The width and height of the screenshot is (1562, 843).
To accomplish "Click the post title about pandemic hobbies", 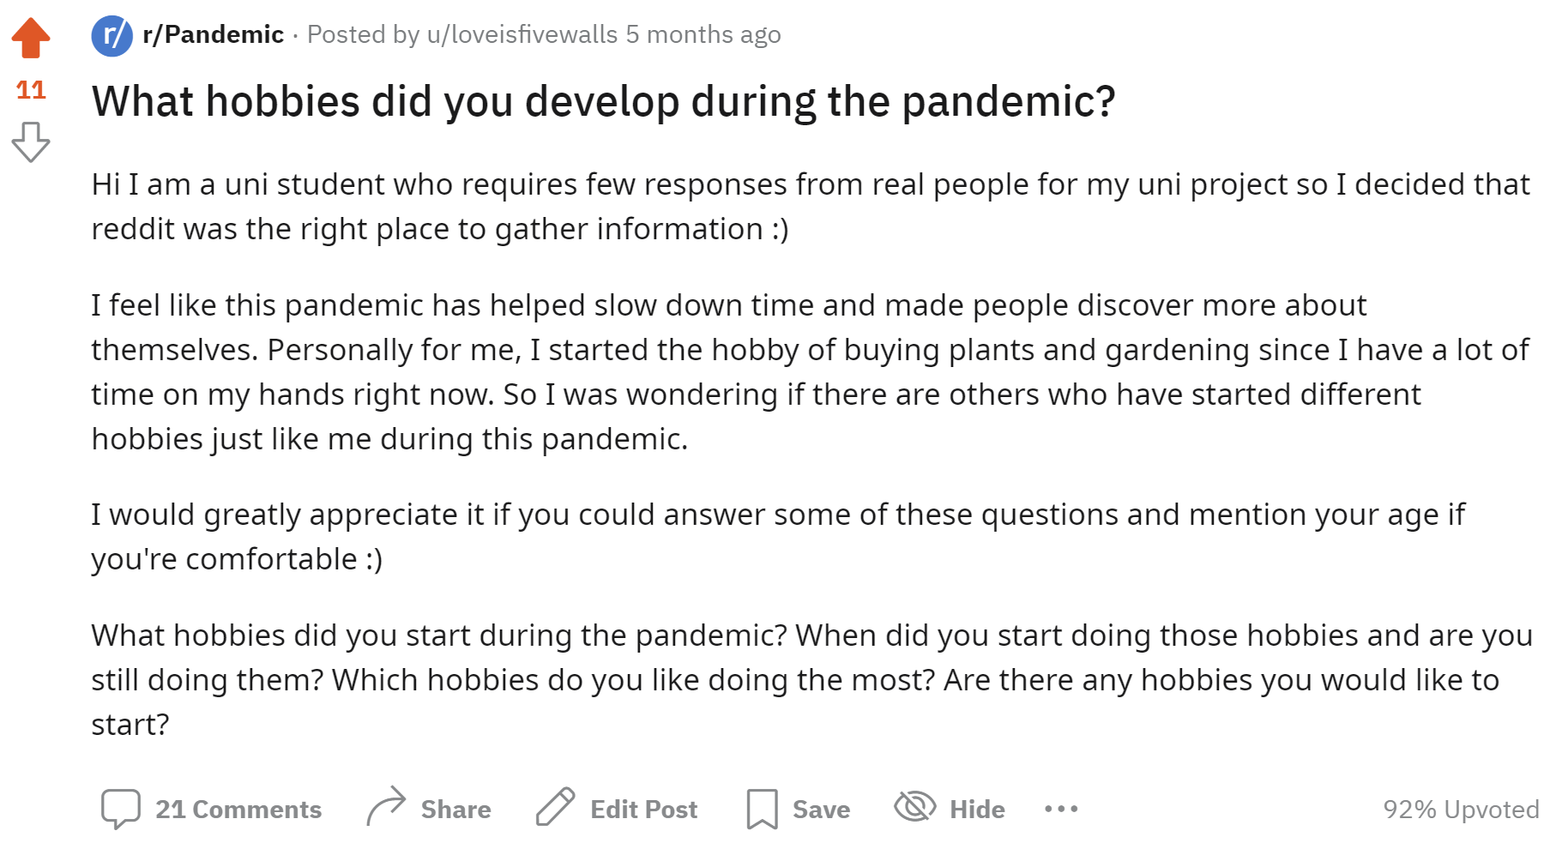I will pos(603,101).
